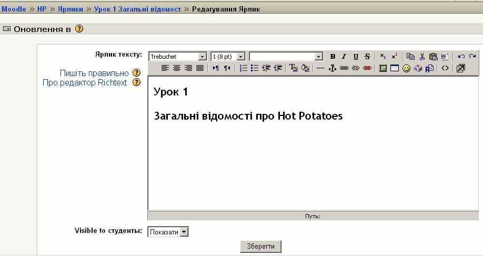This screenshot has width=483, height=256.
Task: Open Про редактор Richtext link
Action: point(85,82)
